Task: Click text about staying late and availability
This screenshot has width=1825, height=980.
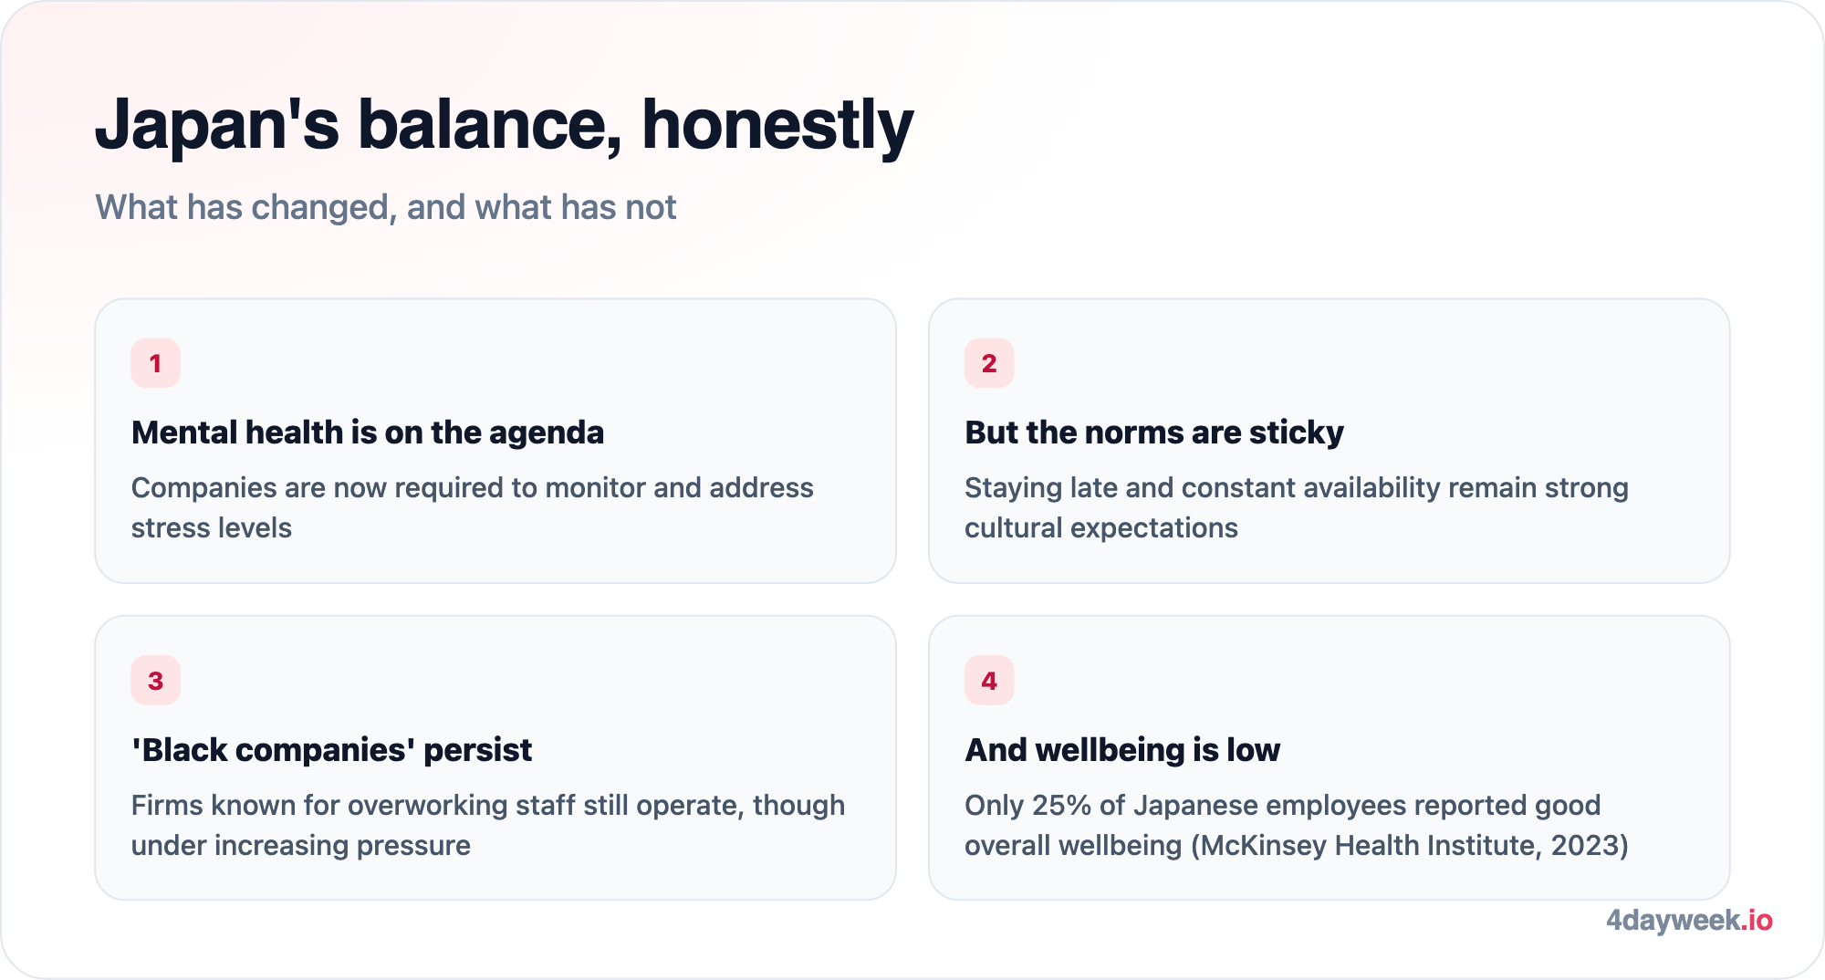Action: pyautogui.click(x=1297, y=507)
